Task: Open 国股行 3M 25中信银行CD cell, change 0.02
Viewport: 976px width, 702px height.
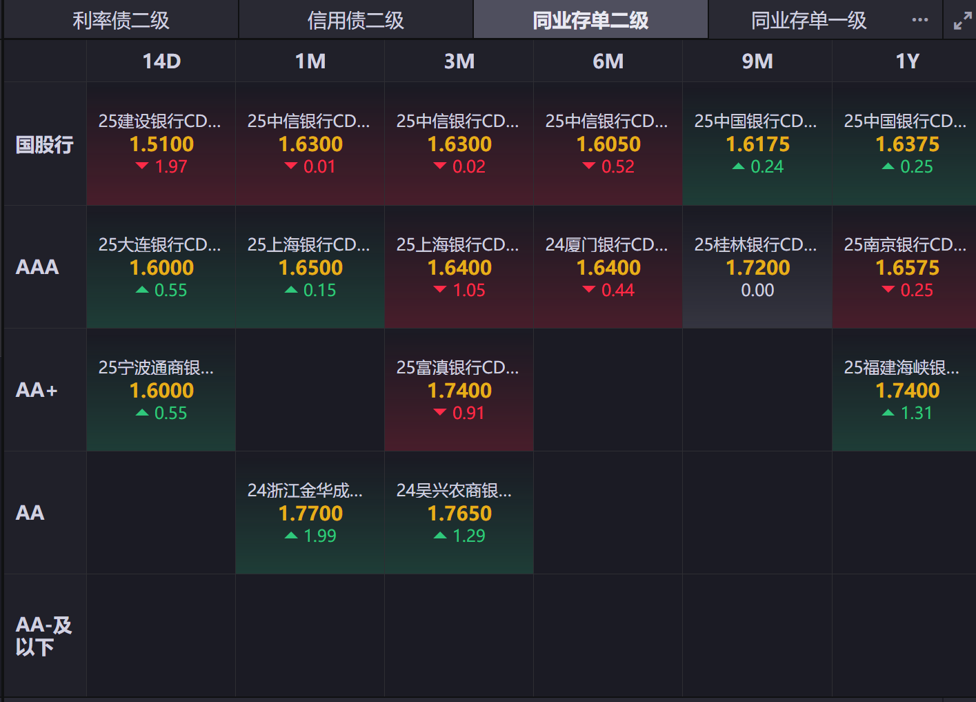Action: 459,144
